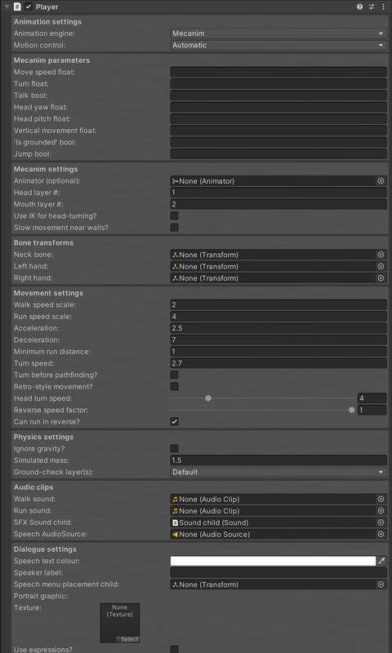Pick speech text colour with eyedropper
The height and width of the screenshot is (653, 392).
pos(381,561)
